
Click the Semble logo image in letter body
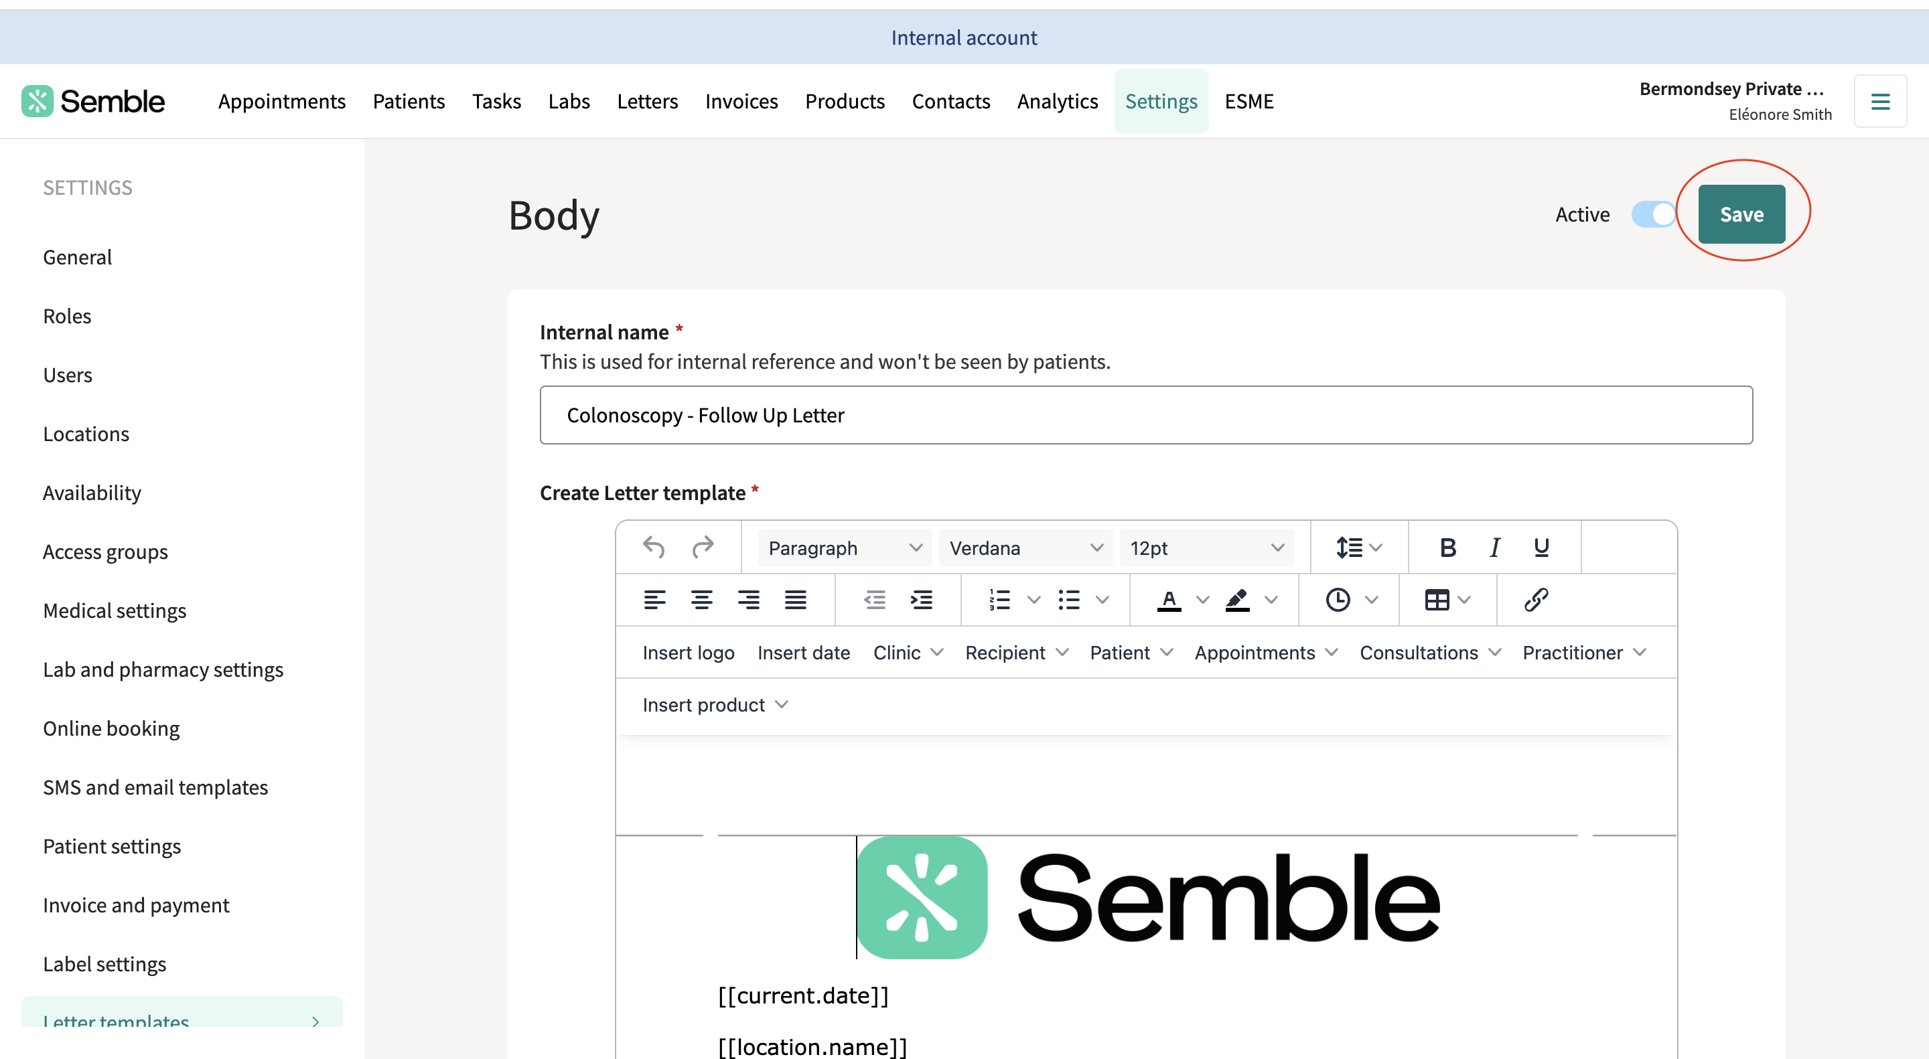[1149, 898]
